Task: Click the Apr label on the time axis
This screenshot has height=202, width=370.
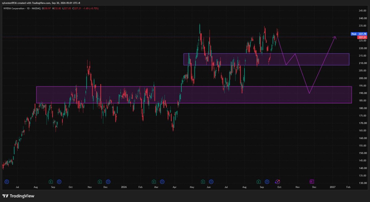Action: [175, 187]
